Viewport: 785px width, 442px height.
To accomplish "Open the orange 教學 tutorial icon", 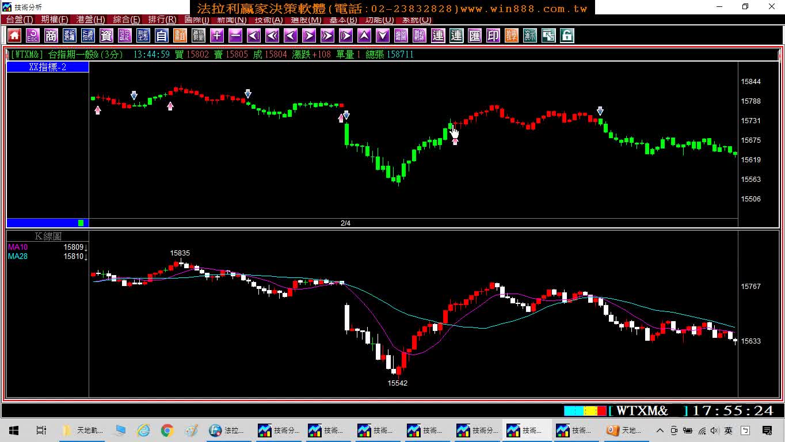I will 512,36.
